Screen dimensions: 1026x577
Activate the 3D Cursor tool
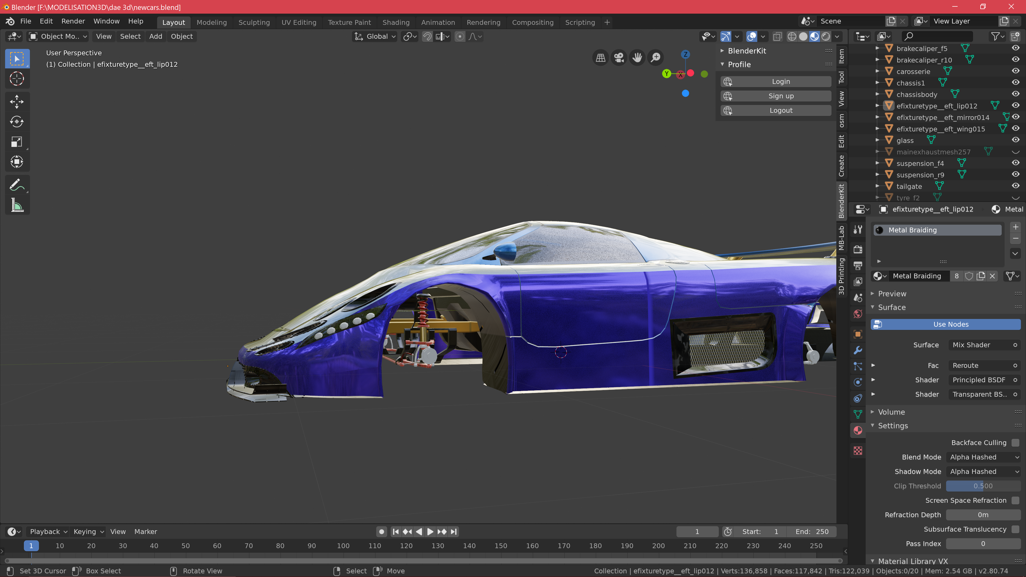click(17, 79)
